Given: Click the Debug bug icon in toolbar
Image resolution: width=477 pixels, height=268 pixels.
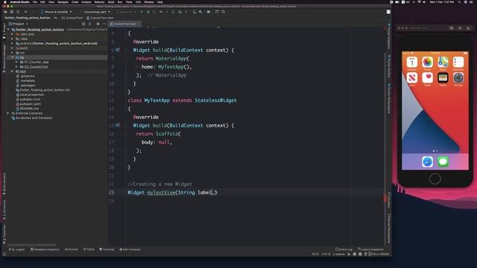Looking at the screenshot, I should [148, 12].
